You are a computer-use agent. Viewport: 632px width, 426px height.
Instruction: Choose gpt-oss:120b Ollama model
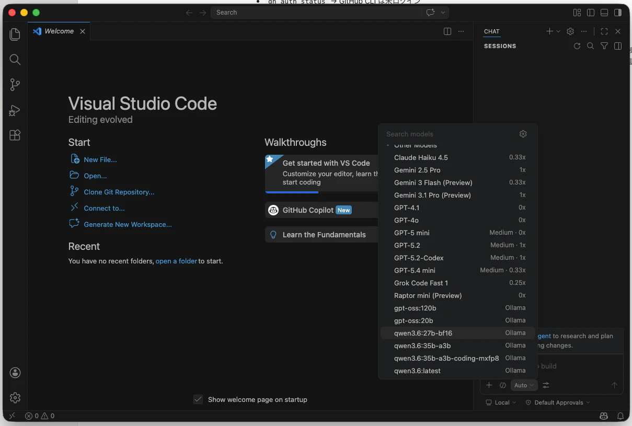458,308
